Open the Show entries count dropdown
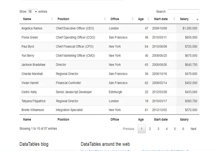Image resolution: width=218 pixels, height=151 pixels. coord(32,11)
